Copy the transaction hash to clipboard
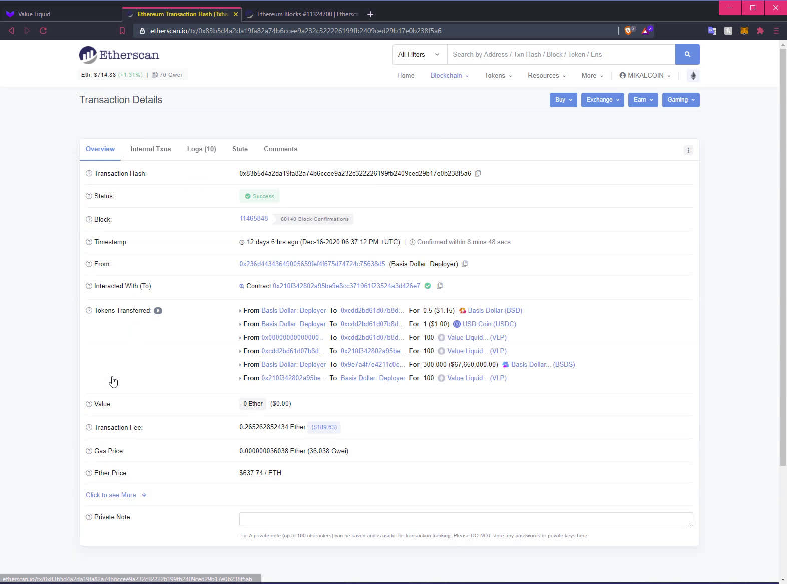Viewport: 787px width, 584px height. click(x=478, y=173)
